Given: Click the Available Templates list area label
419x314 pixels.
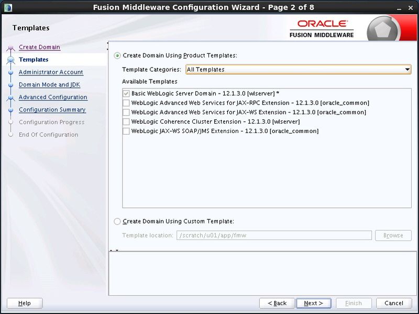Looking at the screenshot, I should tap(150, 82).
